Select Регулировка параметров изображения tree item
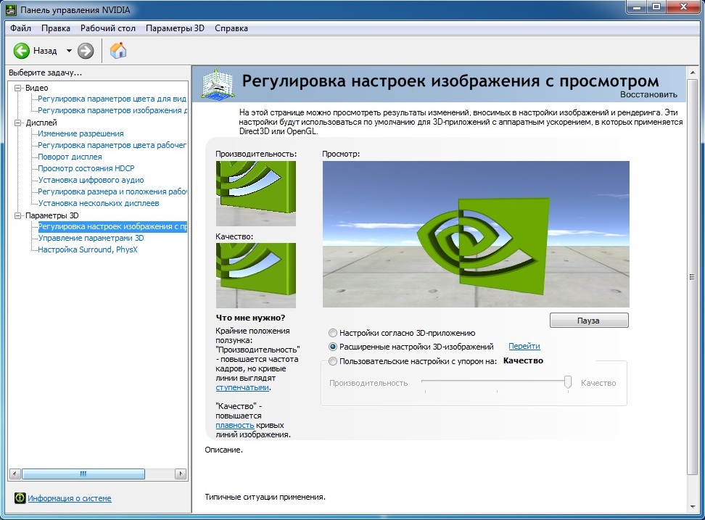Screen dimensions: 705x520 coord(112,110)
